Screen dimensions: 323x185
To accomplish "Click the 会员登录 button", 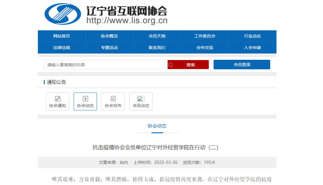I will coord(242,65).
